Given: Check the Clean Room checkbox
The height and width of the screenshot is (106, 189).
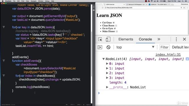Looking at the screenshot, I should click(116, 26).
